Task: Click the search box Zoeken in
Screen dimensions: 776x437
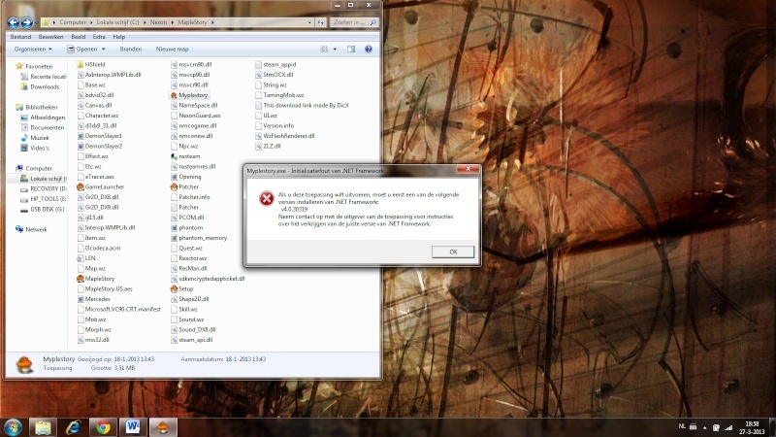Action: (354, 22)
